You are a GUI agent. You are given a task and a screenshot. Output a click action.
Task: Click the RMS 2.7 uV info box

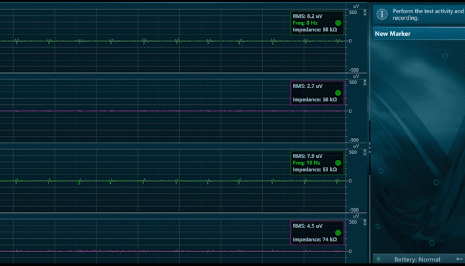(x=317, y=93)
